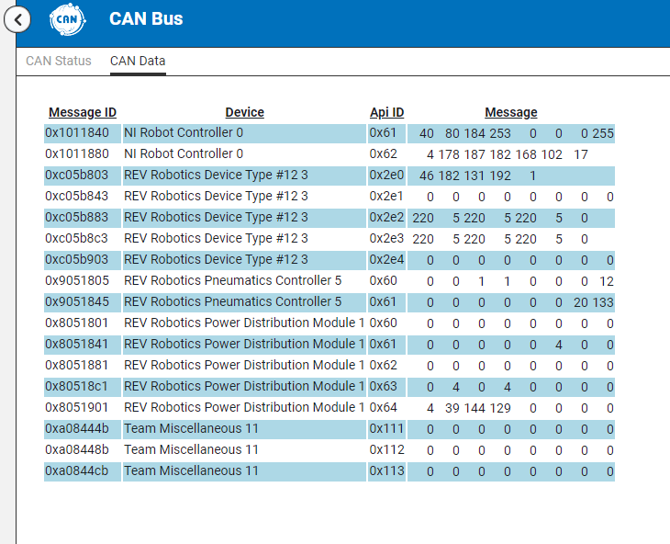Switch to the CAN Status tab
The height and width of the screenshot is (544, 670).
pyautogui.click(x=59, y=61)
